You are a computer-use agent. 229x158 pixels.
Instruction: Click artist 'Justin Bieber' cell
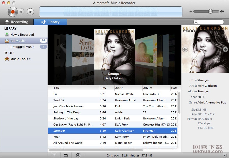tap(123, 143)
